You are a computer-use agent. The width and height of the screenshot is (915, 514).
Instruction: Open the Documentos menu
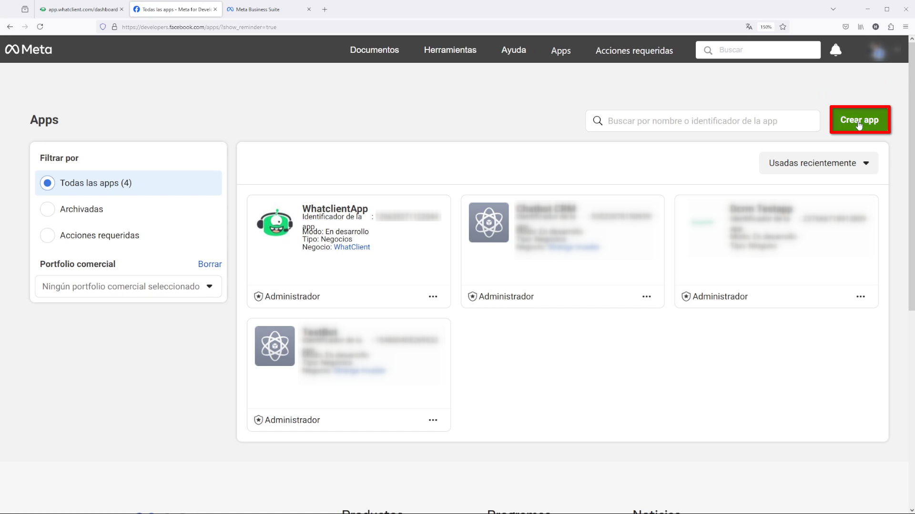pos(374,50)
